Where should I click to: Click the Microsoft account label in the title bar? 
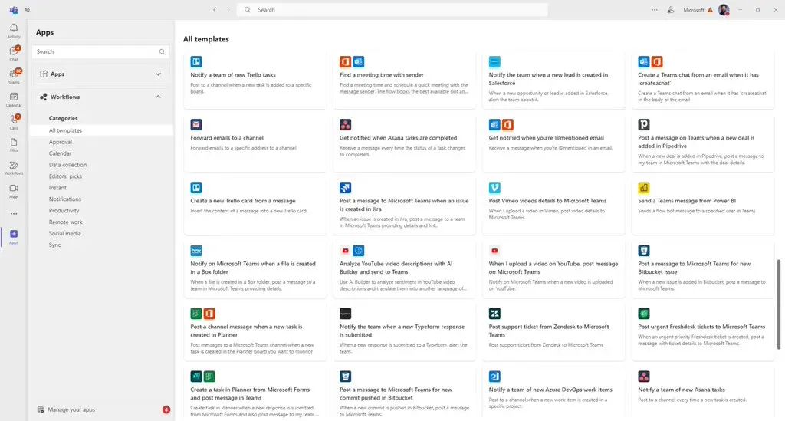(x=693, y=10)
